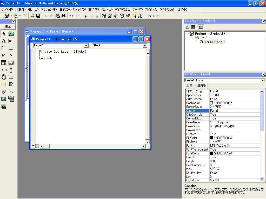
Task: Open the デバッグ(D) menu
Action: tap(79, 10)
